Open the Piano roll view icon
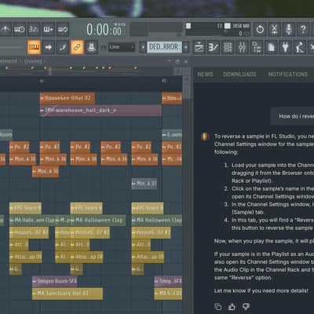The image size is (314, 314). click(x=214, y=48)
